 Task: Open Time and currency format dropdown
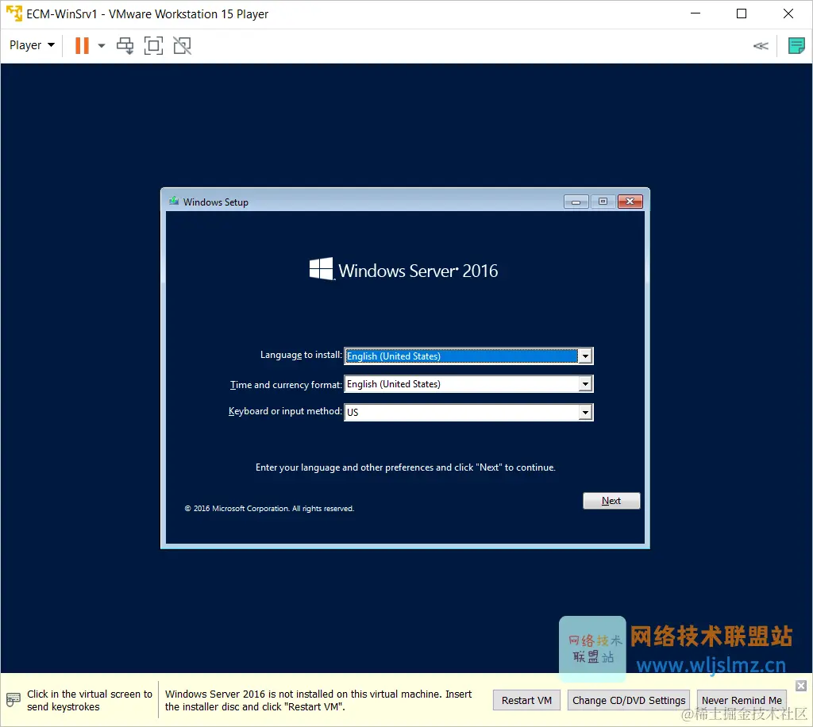[585, 384]
